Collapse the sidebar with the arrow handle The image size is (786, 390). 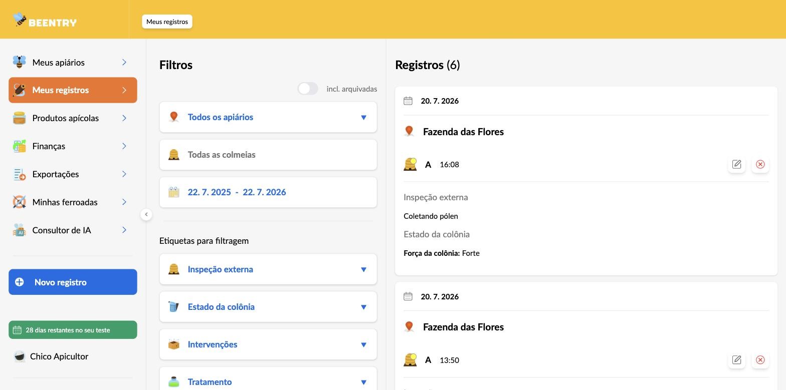tap(146, 214)
